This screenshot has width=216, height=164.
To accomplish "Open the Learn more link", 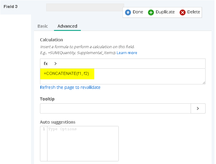I will [x=127, y=53].
